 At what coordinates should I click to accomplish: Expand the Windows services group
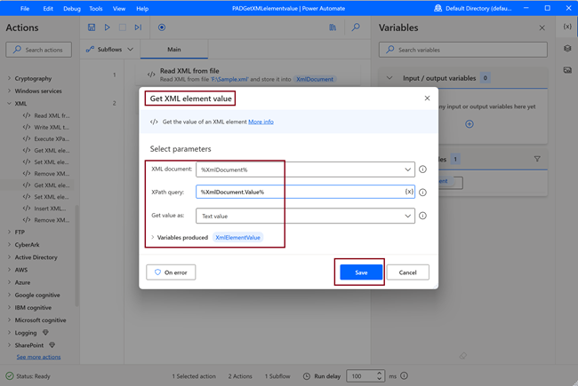coord(9,91)
